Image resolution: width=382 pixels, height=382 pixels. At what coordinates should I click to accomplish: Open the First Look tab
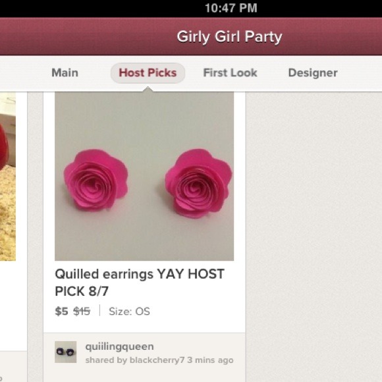(231, 73)
